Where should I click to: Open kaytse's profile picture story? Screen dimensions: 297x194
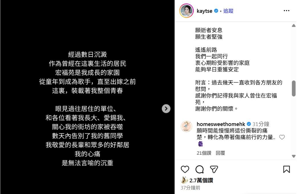[186, 11]
